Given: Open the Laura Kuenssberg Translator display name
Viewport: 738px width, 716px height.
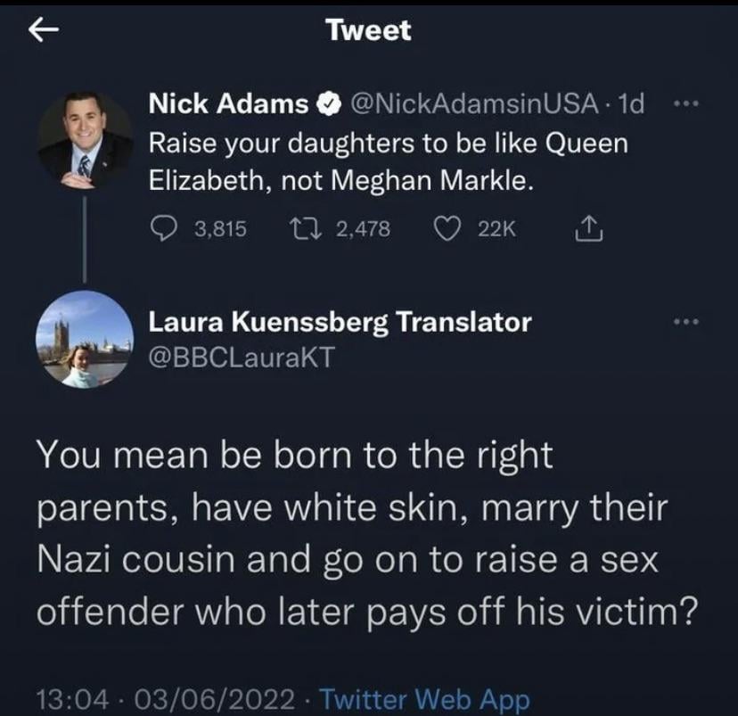Looking at the screenshot, I should click(x=340, y=321).
